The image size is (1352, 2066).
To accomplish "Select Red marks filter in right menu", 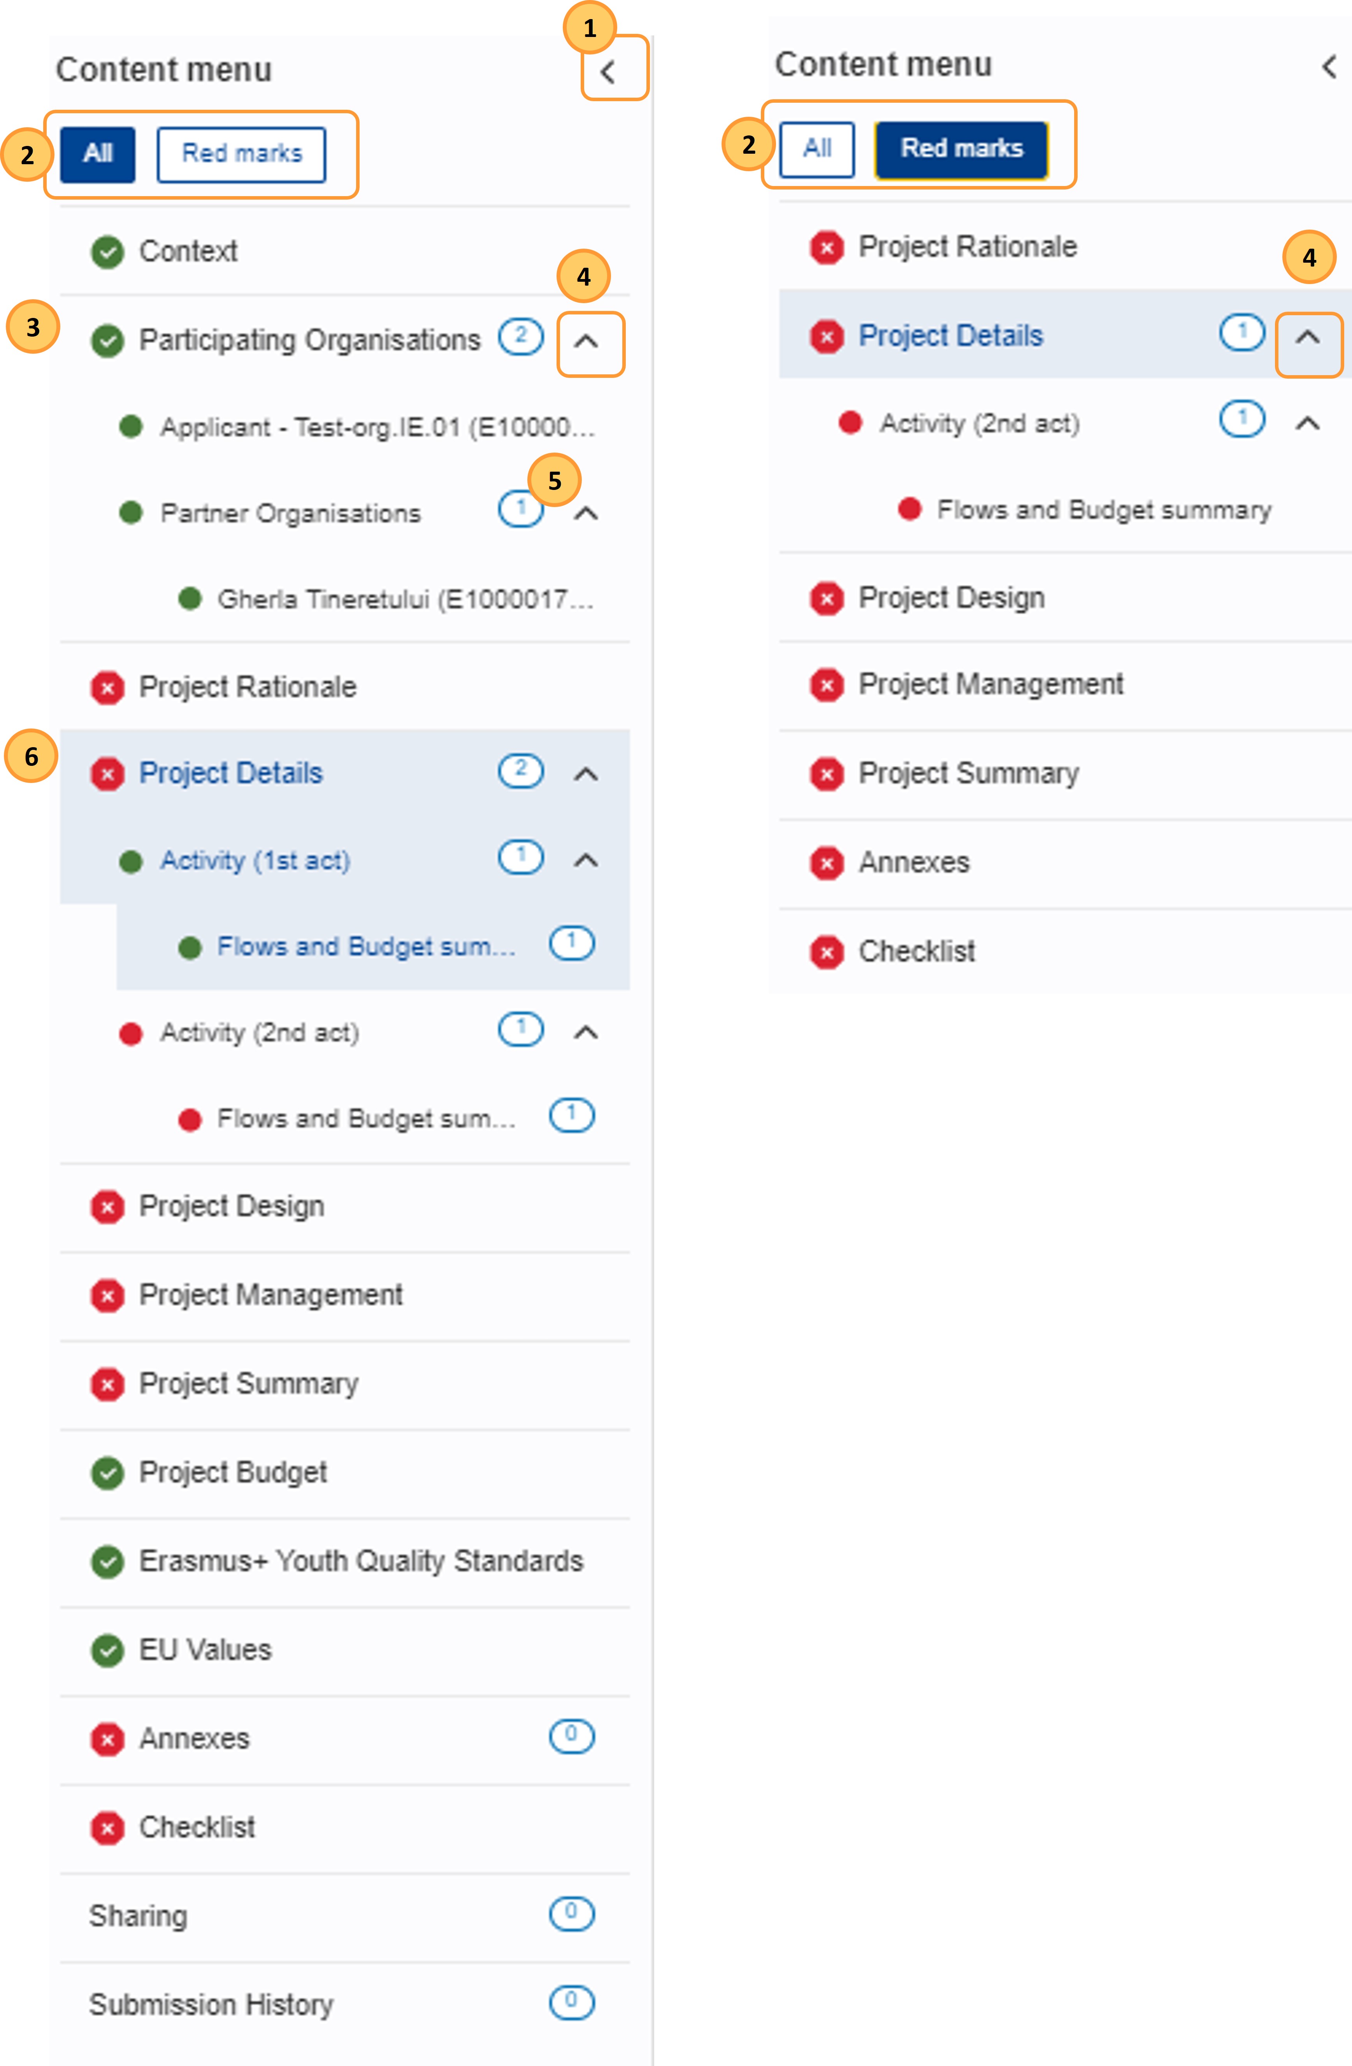I will (961, 149).
